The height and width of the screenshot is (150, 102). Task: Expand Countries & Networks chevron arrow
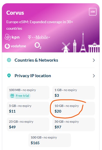click(x=94, y=60)
